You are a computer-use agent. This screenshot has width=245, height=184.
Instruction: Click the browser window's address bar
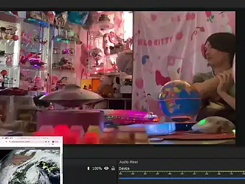[x=27, y=142]
